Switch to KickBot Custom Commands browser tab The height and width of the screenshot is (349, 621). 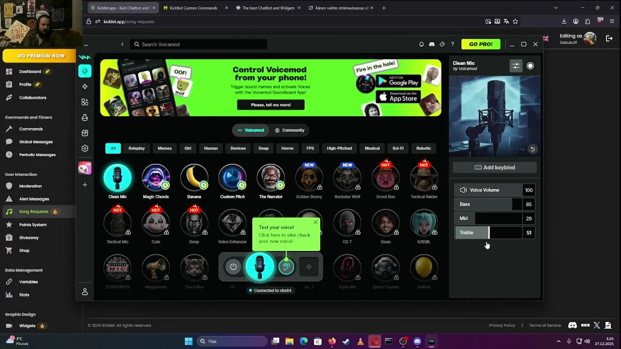195,8
